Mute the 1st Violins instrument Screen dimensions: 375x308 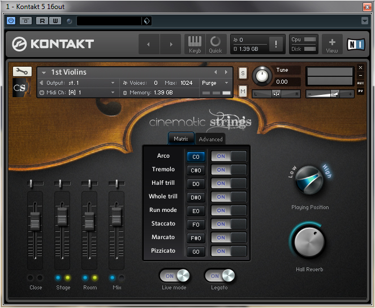click(x=243, y=91)
